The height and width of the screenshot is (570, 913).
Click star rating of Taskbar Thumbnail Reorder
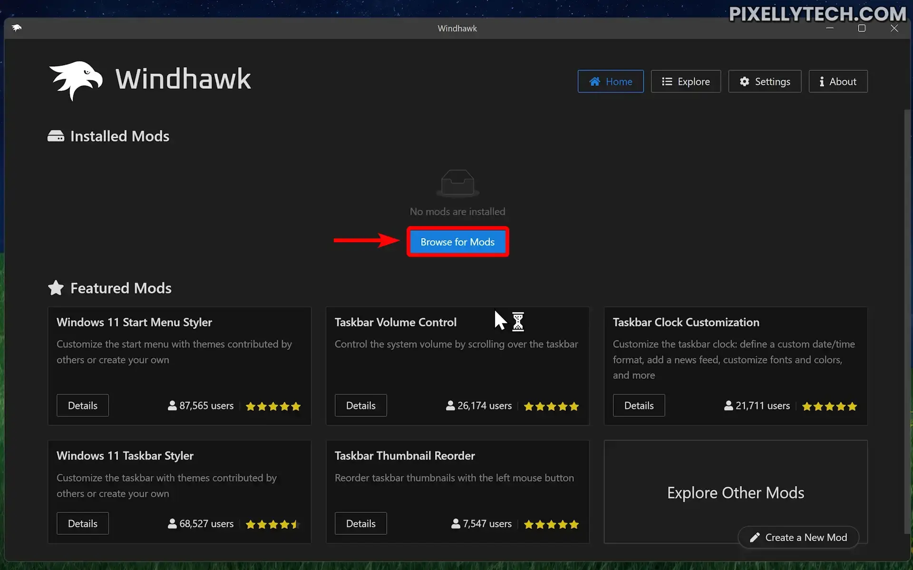tap(551, 524)
